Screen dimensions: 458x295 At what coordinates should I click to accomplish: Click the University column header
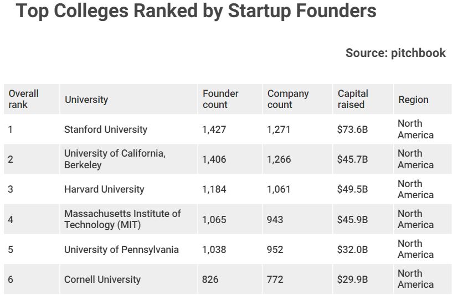tap(86, 100)
